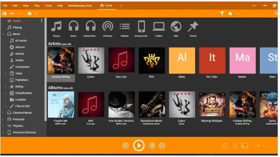Expand the Files to Edit node
The width and height of the screenshot is (280, 157).
click(6, 106)
